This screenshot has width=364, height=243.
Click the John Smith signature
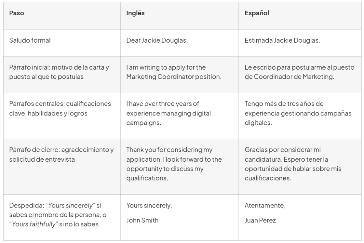(142, 220)
